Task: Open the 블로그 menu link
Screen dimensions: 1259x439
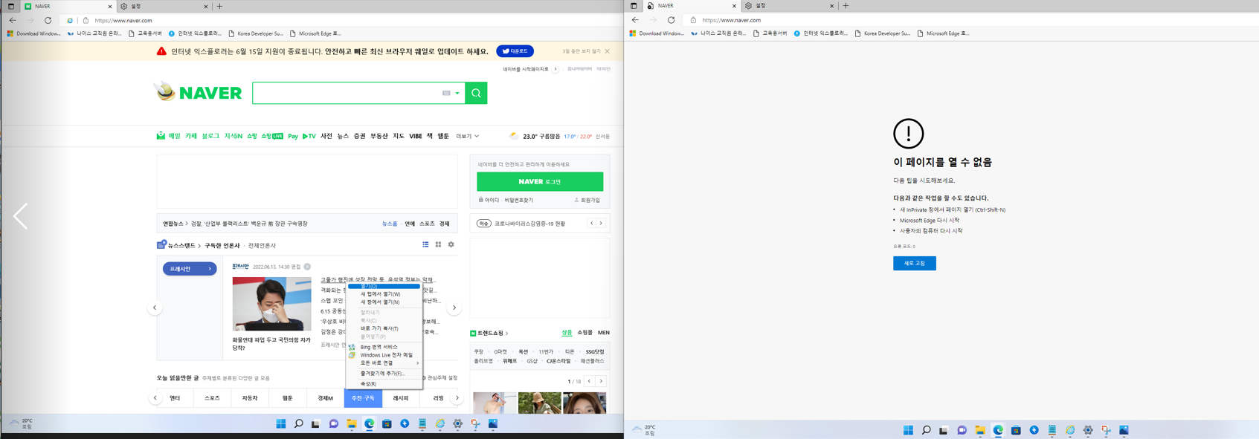Action: click(210, 136)
